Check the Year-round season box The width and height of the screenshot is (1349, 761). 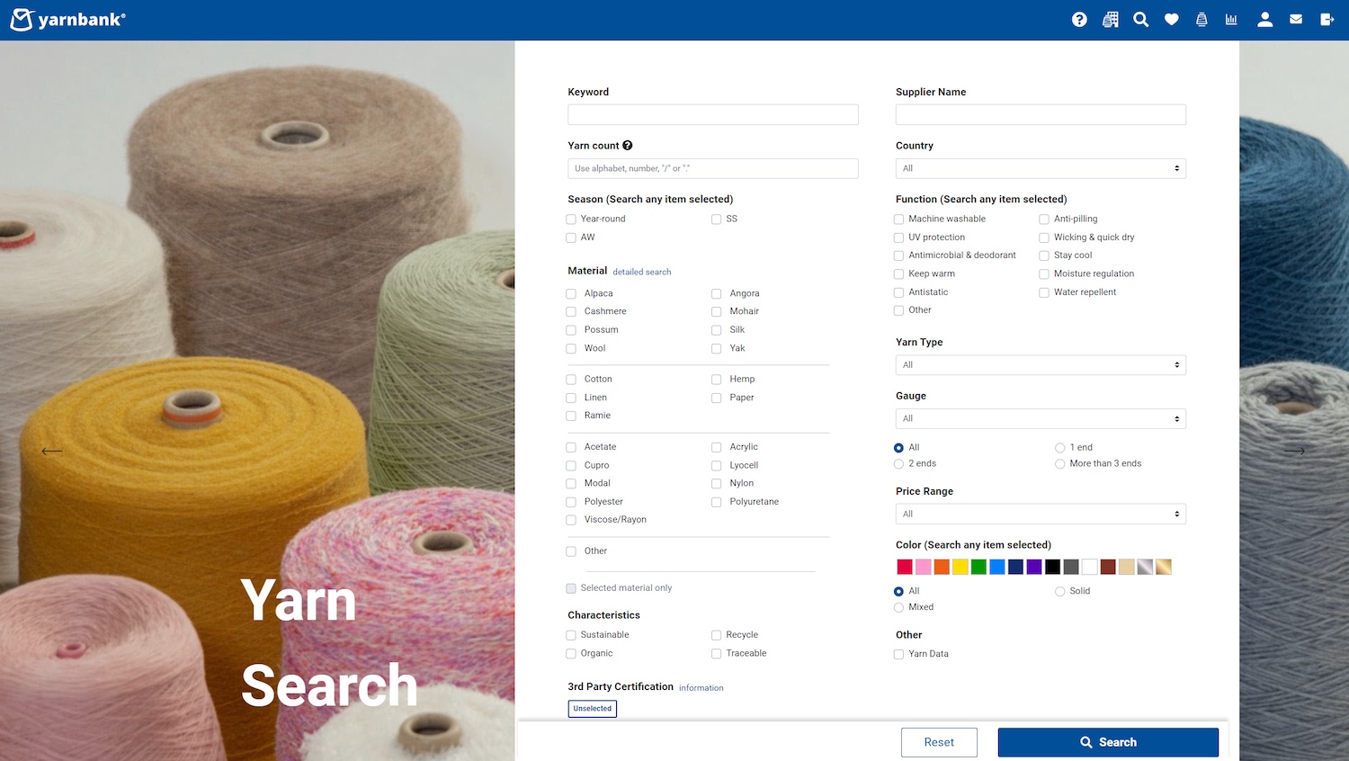571,219
